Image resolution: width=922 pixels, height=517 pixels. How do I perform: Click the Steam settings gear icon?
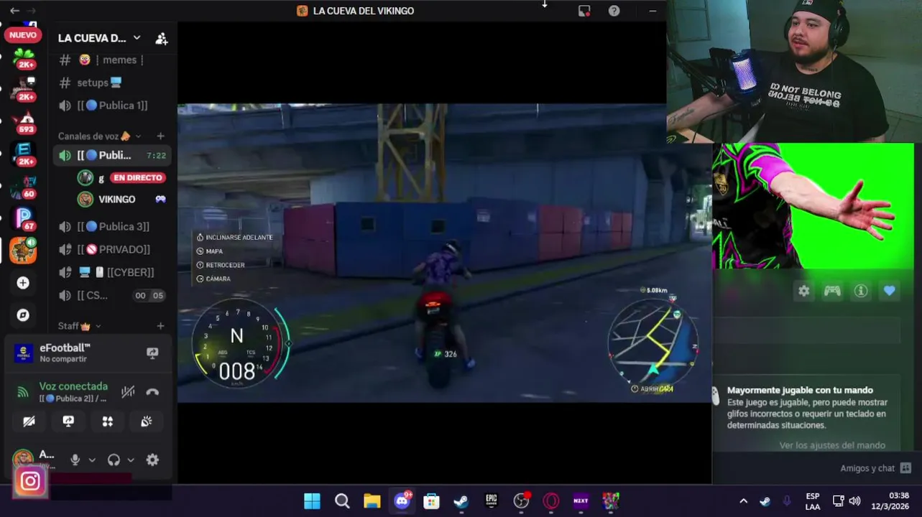pos(803,291)
